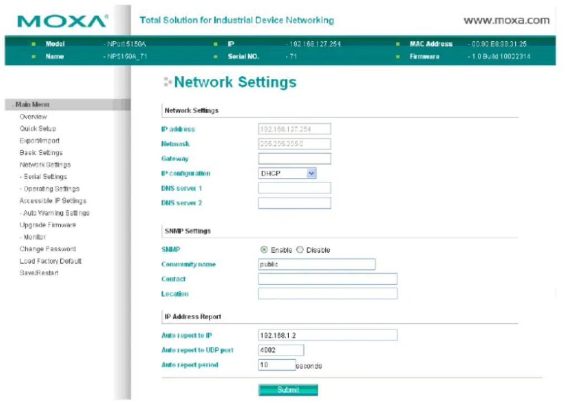The width and height of the screenshot is (565, 402).
Task: Click the 'Auto report to UDP port' label
Action: pyautogui.click(x=198, y=350)
